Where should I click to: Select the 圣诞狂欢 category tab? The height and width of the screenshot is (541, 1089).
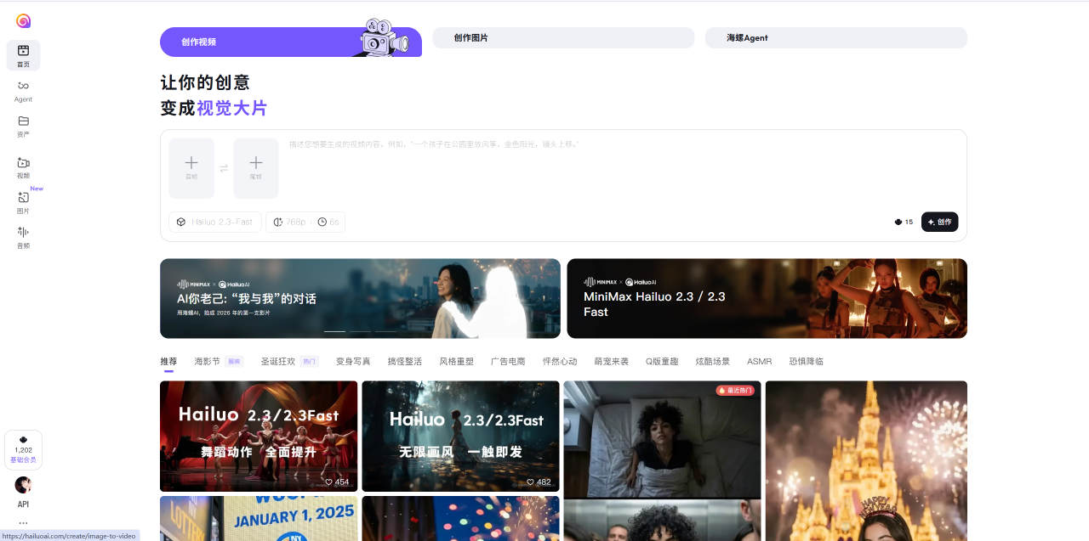tap(289, 361)
